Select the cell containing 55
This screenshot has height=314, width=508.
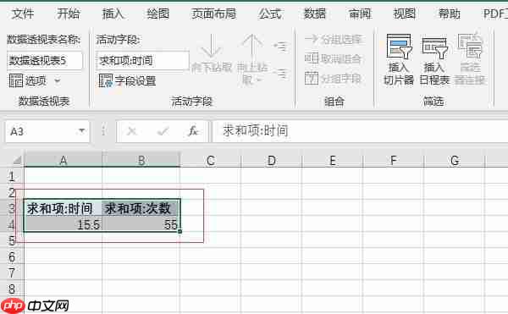(141, 224)
